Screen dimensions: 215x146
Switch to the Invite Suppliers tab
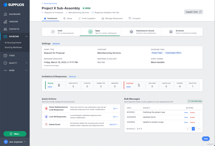tap(87, 18)
